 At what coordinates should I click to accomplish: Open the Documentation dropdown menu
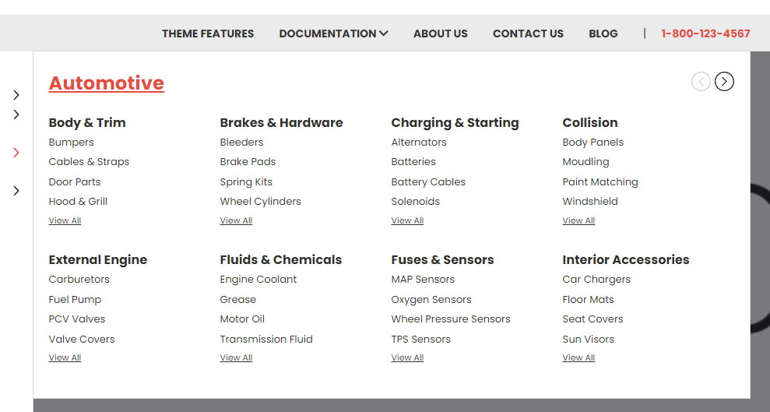tap(333, 33)
